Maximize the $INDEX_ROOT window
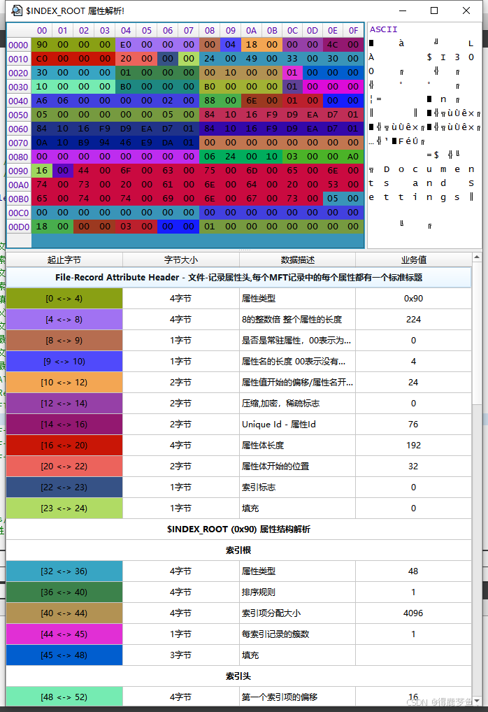Viewport: 488px width, 712px height. coord(434,10)
